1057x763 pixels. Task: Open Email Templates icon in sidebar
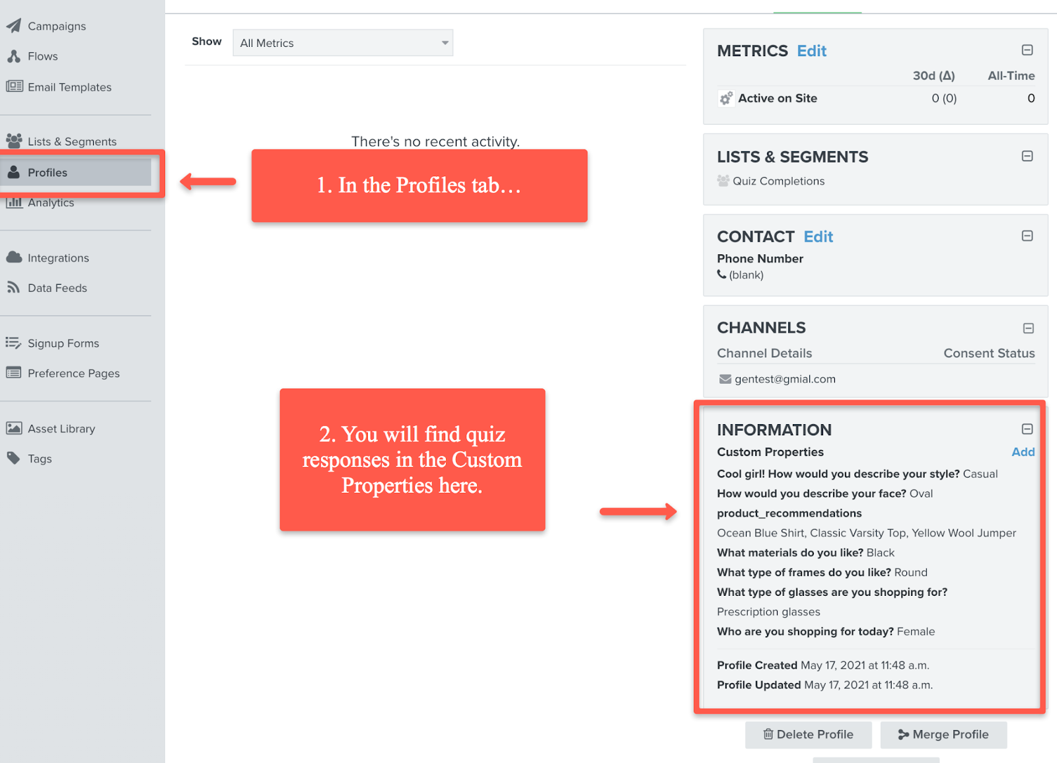pos(14,87)
